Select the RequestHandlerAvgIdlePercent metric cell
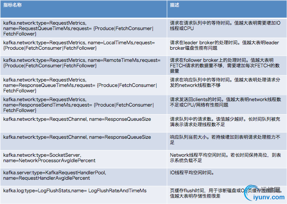This screenshot has width=287, height=204. [84, 177]
